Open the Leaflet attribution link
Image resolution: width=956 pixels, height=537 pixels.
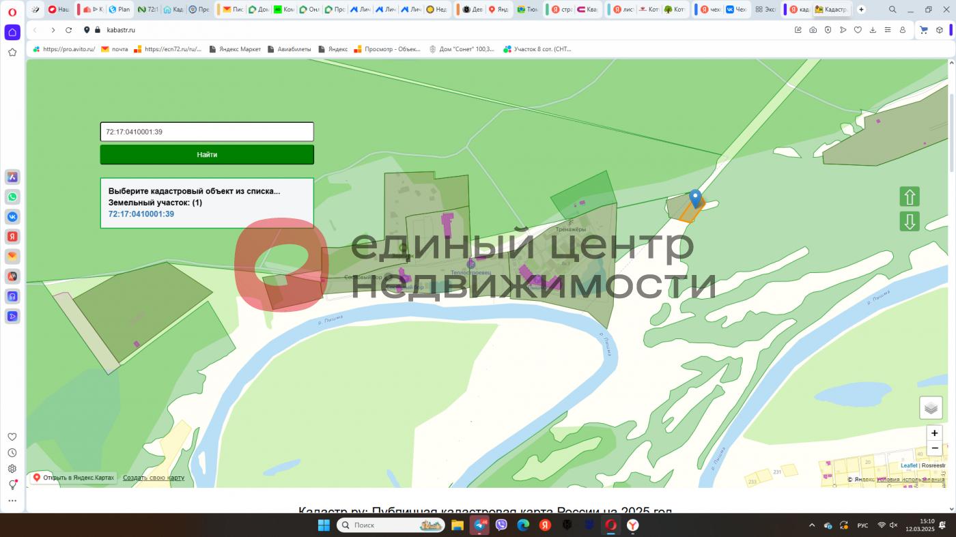tap(909, 465)
